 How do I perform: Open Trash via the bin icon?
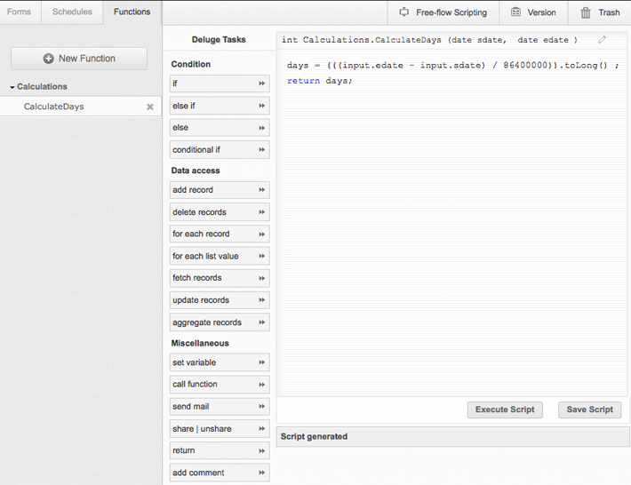pos(586,12)
